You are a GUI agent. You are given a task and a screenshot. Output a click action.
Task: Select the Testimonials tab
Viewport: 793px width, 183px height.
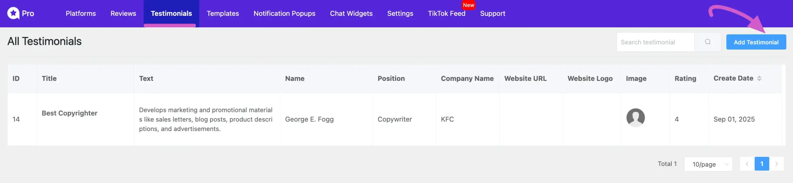[171, 13]
